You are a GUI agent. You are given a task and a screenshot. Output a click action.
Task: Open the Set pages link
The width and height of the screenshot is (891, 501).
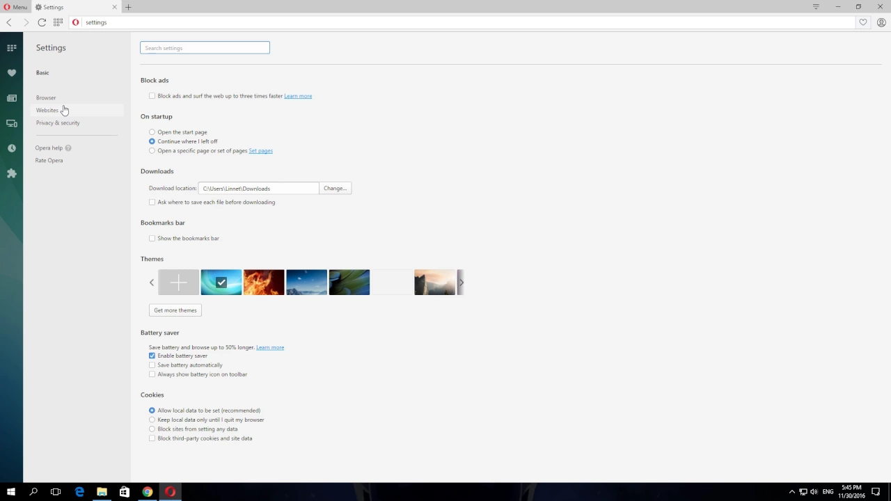click(x=260, y=150)
